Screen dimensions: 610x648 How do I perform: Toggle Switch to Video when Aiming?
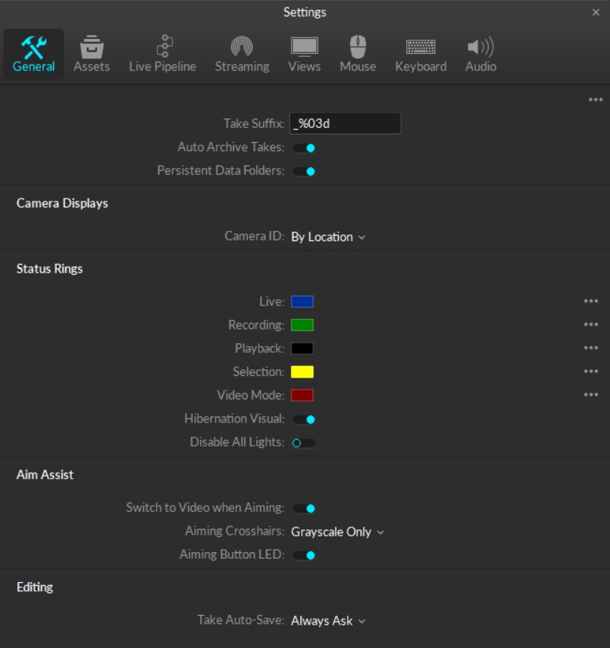[x=304, y=509]
